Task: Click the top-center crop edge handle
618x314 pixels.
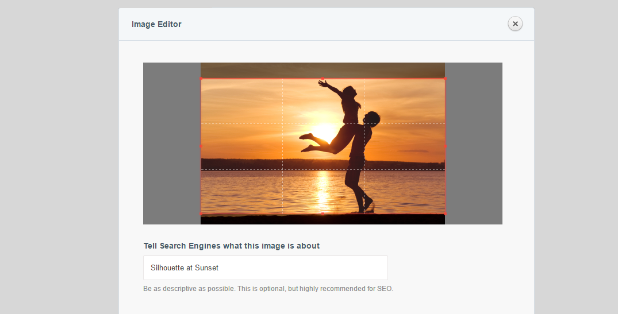Action: click(x=323, y=78)
